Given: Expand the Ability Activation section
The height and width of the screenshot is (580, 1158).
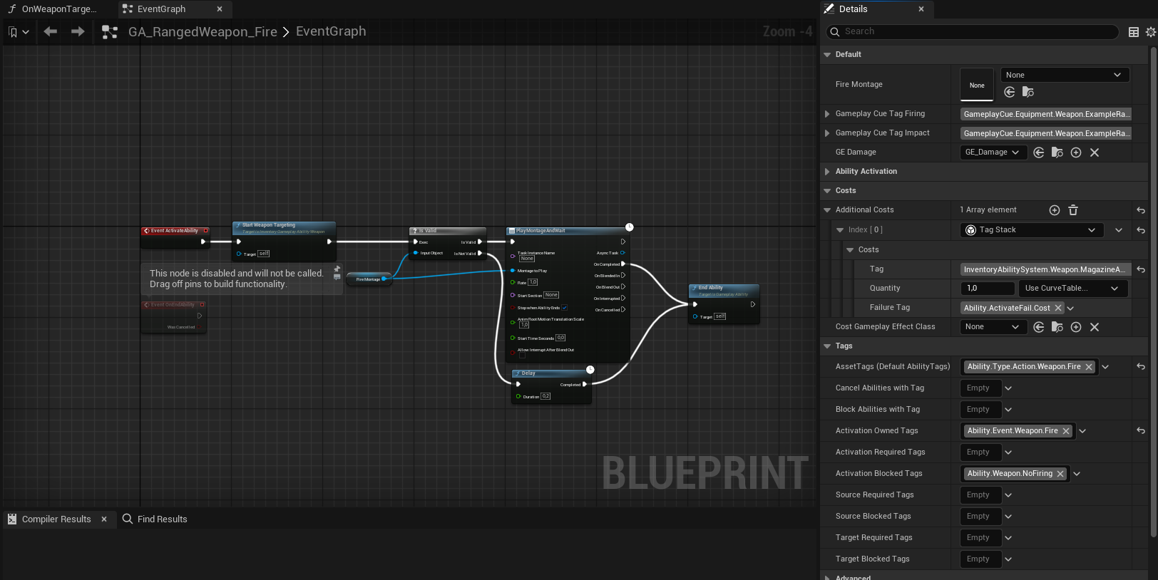Looking at the screenshot, I should pos(827,172).
